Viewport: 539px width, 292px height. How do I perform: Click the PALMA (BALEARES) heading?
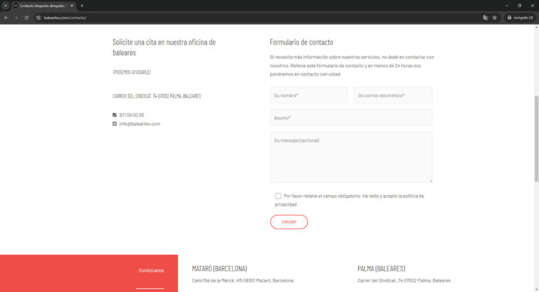381,268
